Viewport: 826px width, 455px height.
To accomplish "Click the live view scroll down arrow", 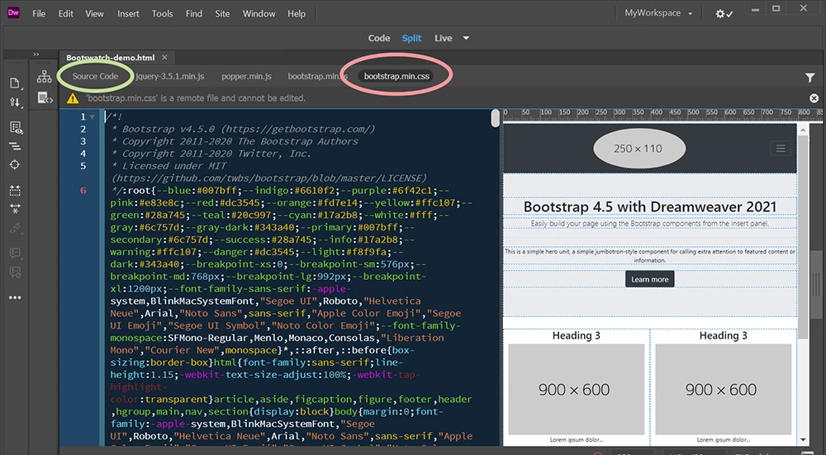I will coord(803,440).
